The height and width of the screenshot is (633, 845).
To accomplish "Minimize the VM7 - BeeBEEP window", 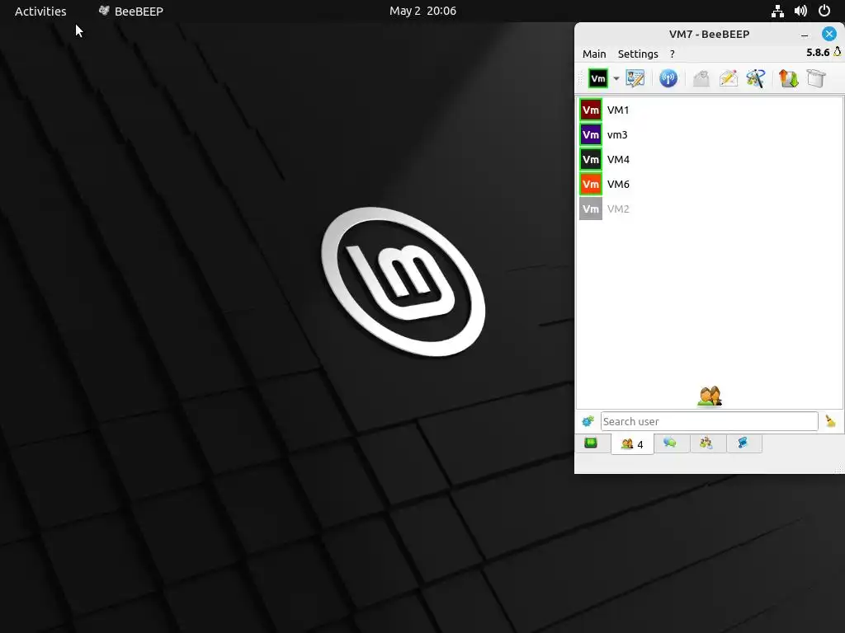I will (x=805, y=35).
